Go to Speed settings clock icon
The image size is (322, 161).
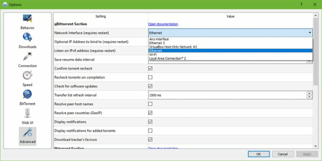click(x=27, y=75)
